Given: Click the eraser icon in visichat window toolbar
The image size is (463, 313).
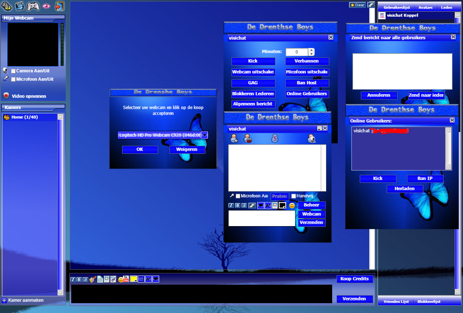Looking at the screenshot, I should point(252,205).
